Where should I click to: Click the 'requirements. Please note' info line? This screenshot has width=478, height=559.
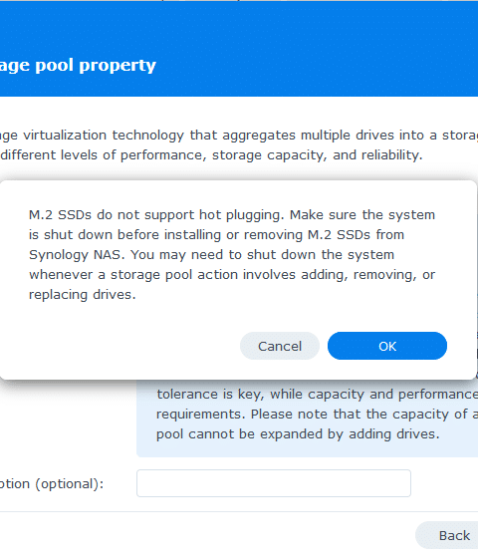[317, 415]
